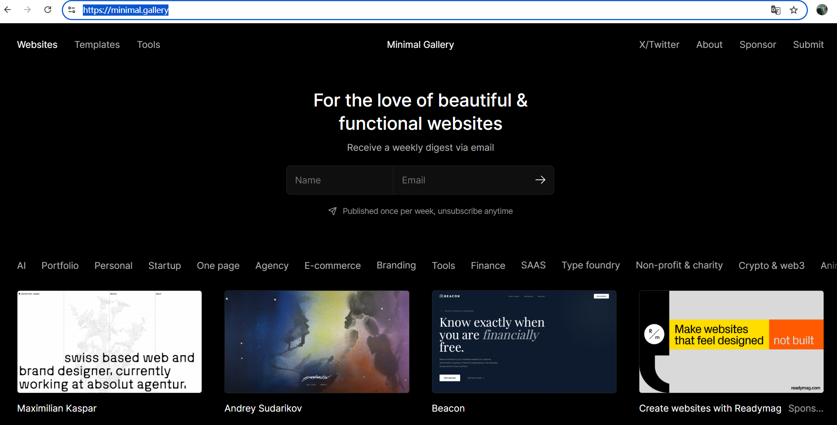
Task: Click the Andrey Sudarikov title link
Action: (x=263, y=408)
